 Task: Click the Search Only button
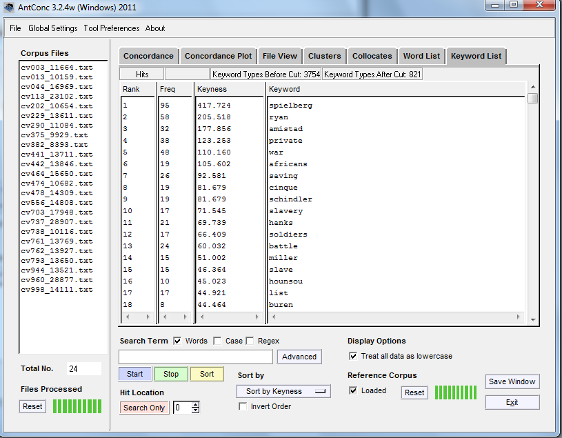pyautogui.click(x=144, y=408)
